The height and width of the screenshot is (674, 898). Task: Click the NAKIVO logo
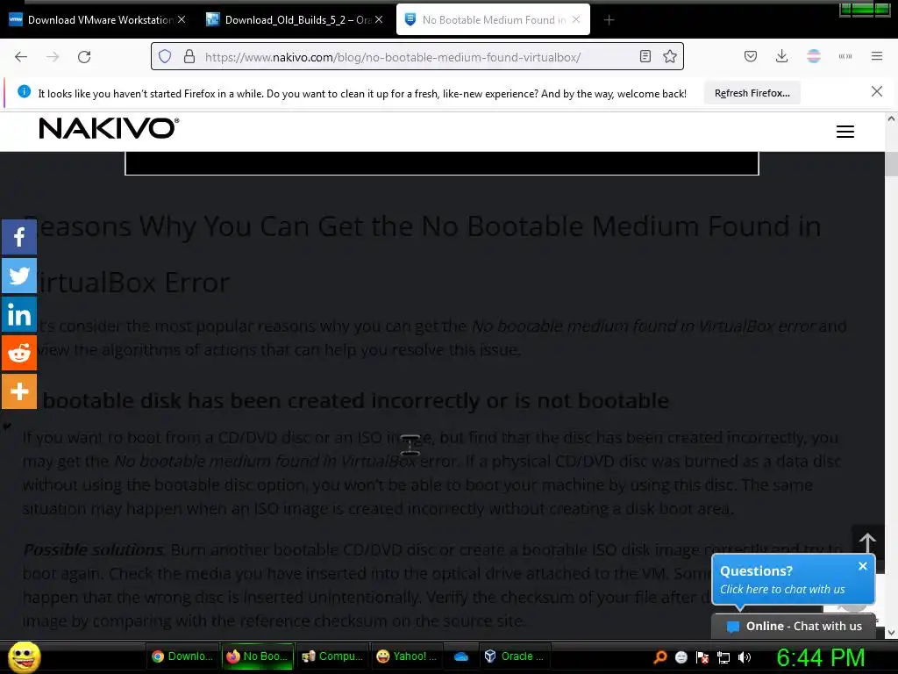coord(109,128)
